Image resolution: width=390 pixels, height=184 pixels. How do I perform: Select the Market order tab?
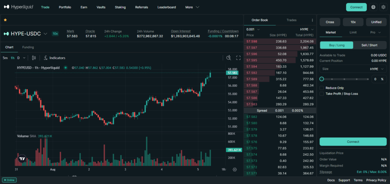point(331,32)
